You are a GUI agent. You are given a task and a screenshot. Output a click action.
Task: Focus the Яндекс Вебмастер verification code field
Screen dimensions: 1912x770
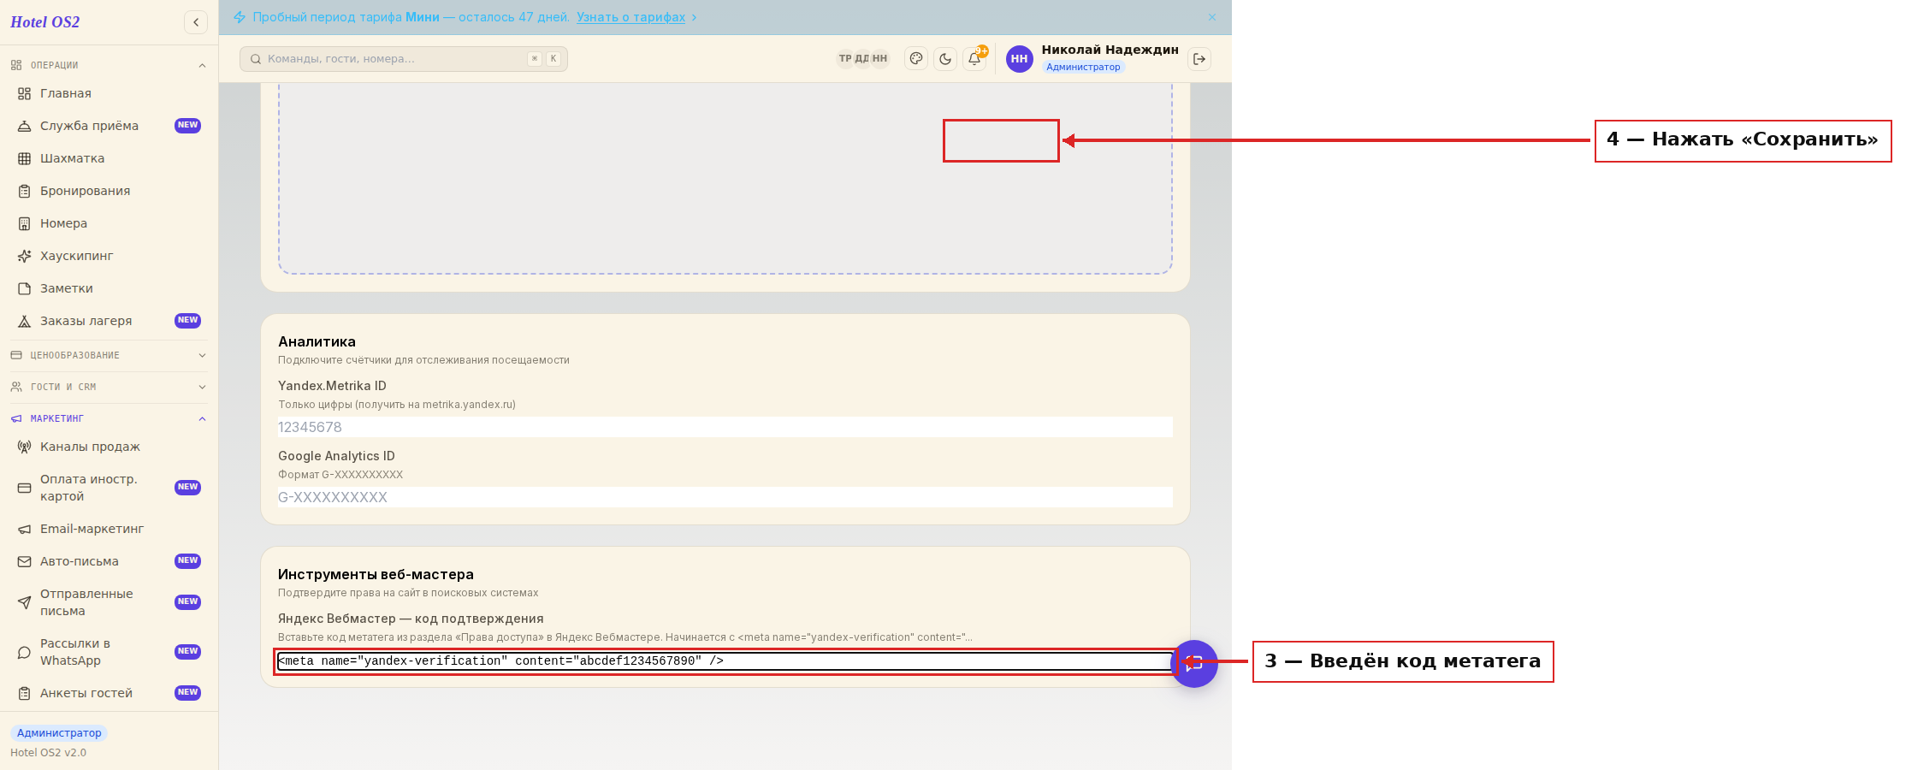(725, 661)
